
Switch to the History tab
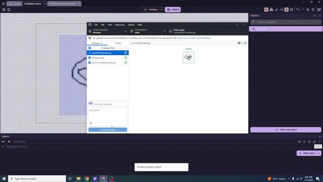[118, 43]
